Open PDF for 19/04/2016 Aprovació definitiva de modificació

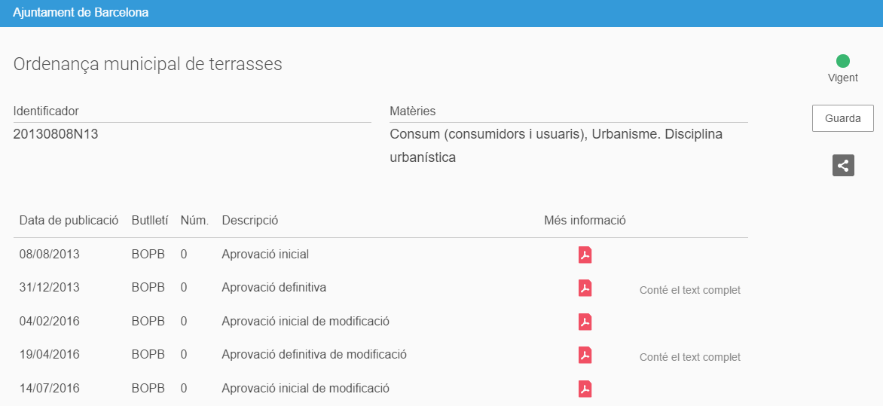585,356
